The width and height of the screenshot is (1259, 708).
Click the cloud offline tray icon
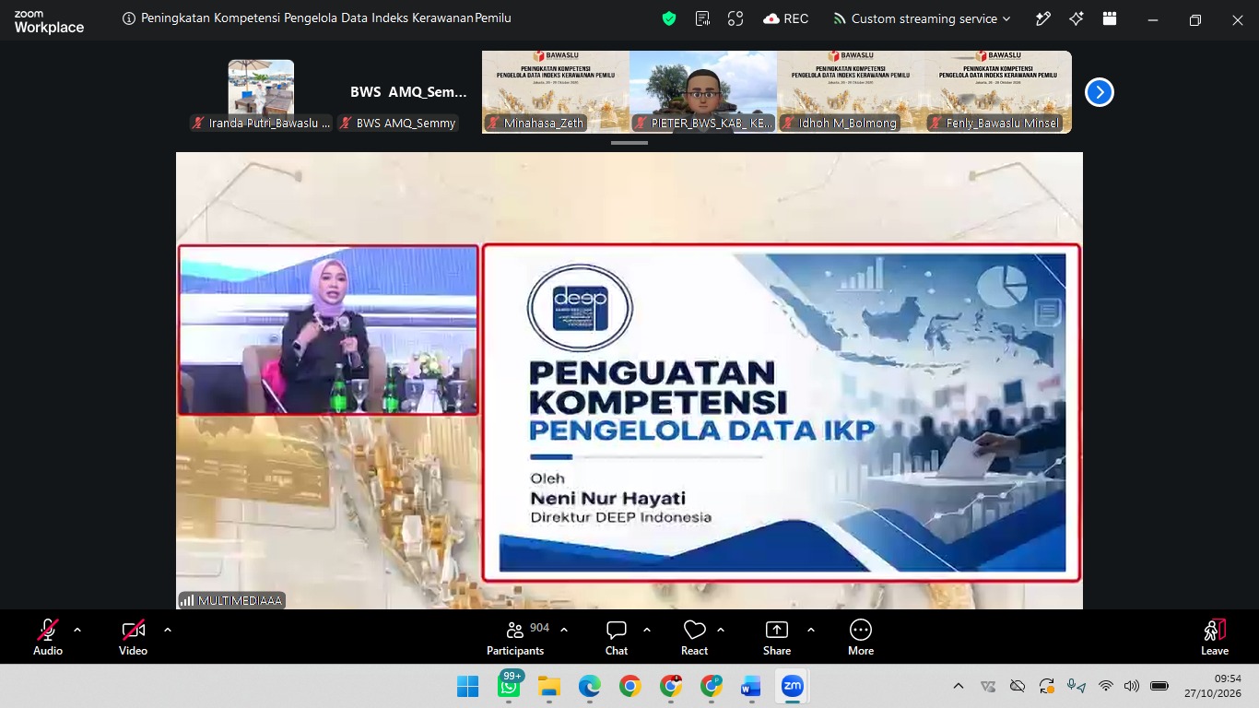(1018, 686)
